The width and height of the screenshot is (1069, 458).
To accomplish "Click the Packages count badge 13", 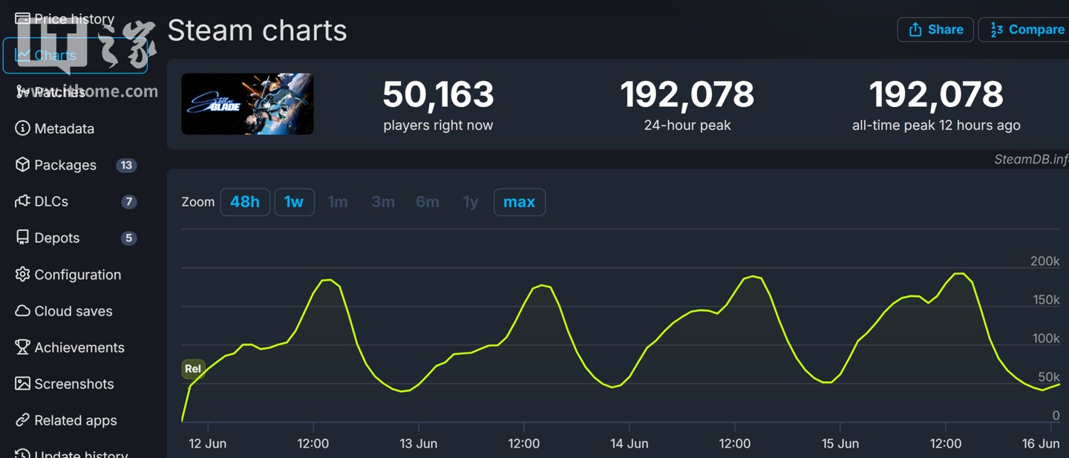I will [126, 165].
